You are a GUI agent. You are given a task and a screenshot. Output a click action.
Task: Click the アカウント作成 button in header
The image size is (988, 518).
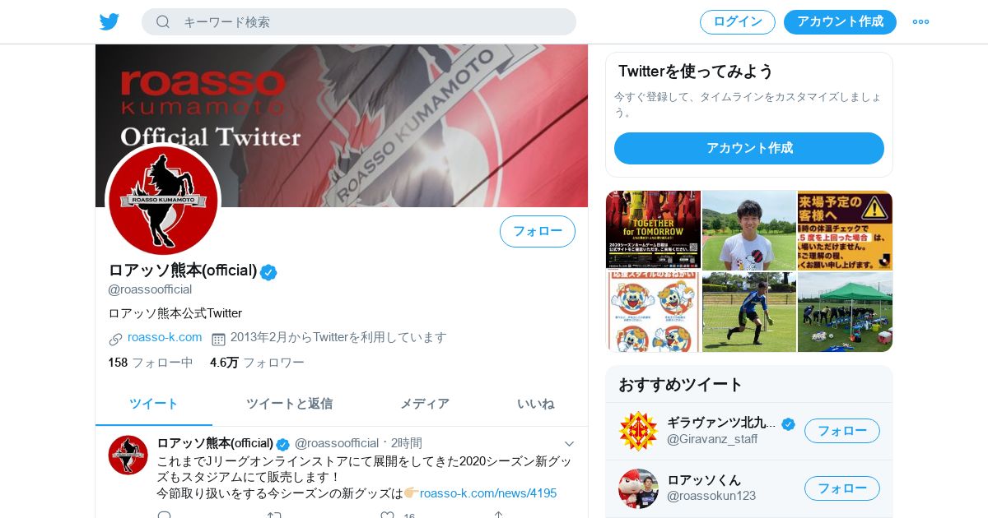click(840, 22)
